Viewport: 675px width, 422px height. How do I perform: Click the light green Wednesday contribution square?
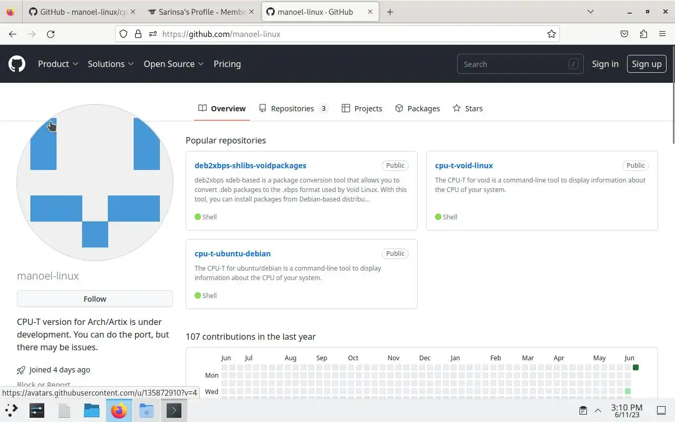coord(628,391)
